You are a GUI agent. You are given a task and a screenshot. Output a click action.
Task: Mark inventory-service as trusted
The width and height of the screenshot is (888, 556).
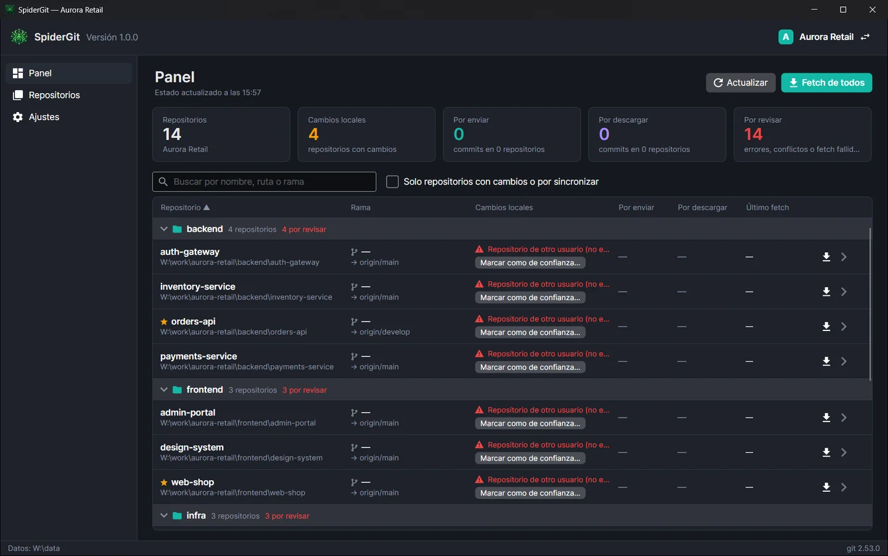[x=530, y=298]
